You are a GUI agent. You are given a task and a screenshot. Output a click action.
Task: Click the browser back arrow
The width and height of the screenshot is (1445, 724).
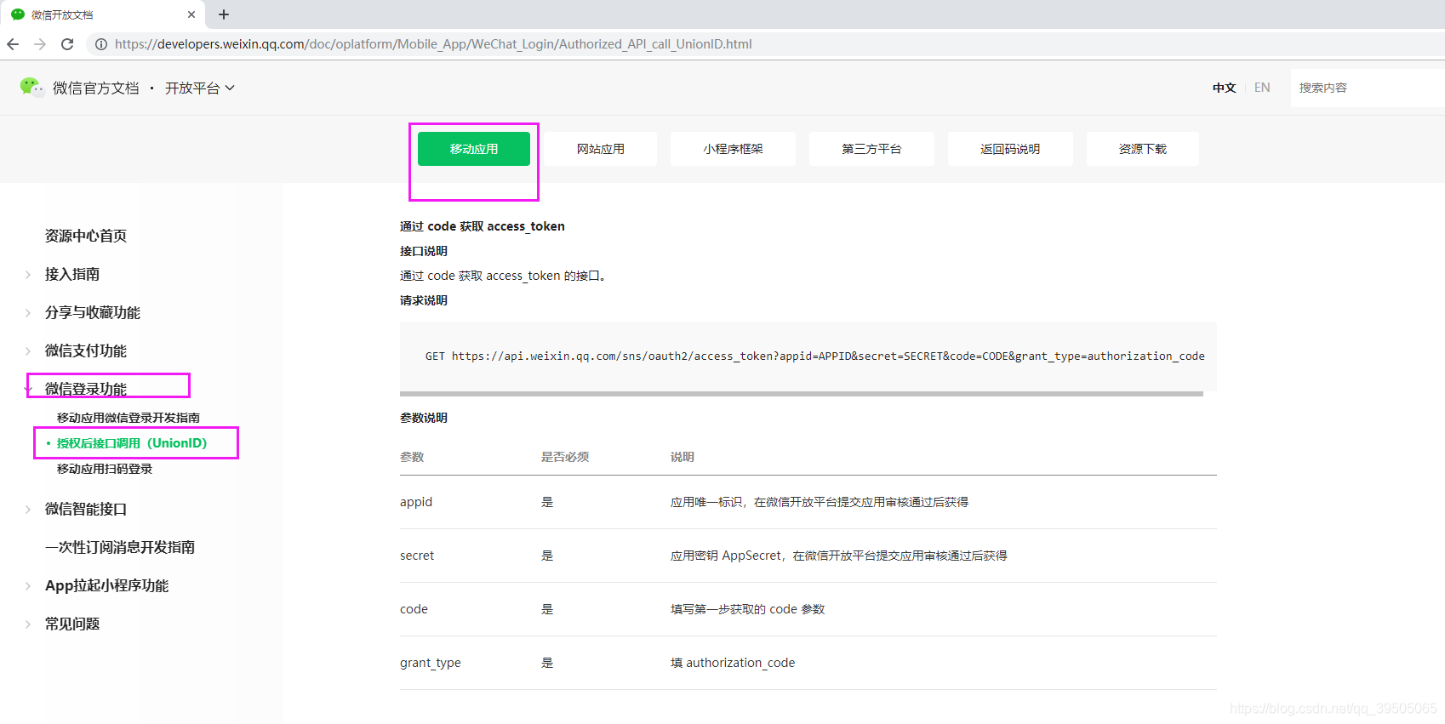(13, 44)
